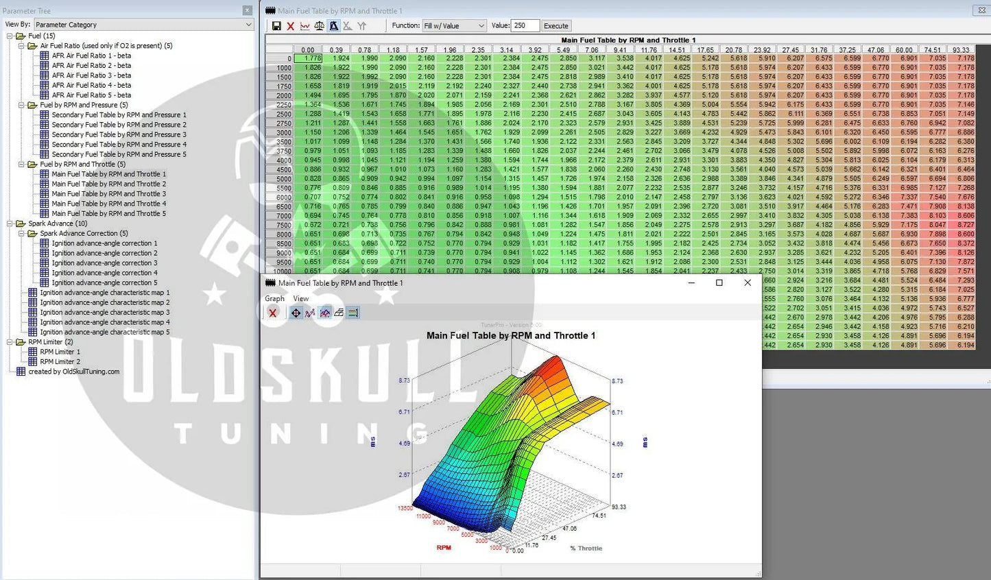Click the Value input field containing 250
This screenshot has height=580, width=991.
point(525,26)
